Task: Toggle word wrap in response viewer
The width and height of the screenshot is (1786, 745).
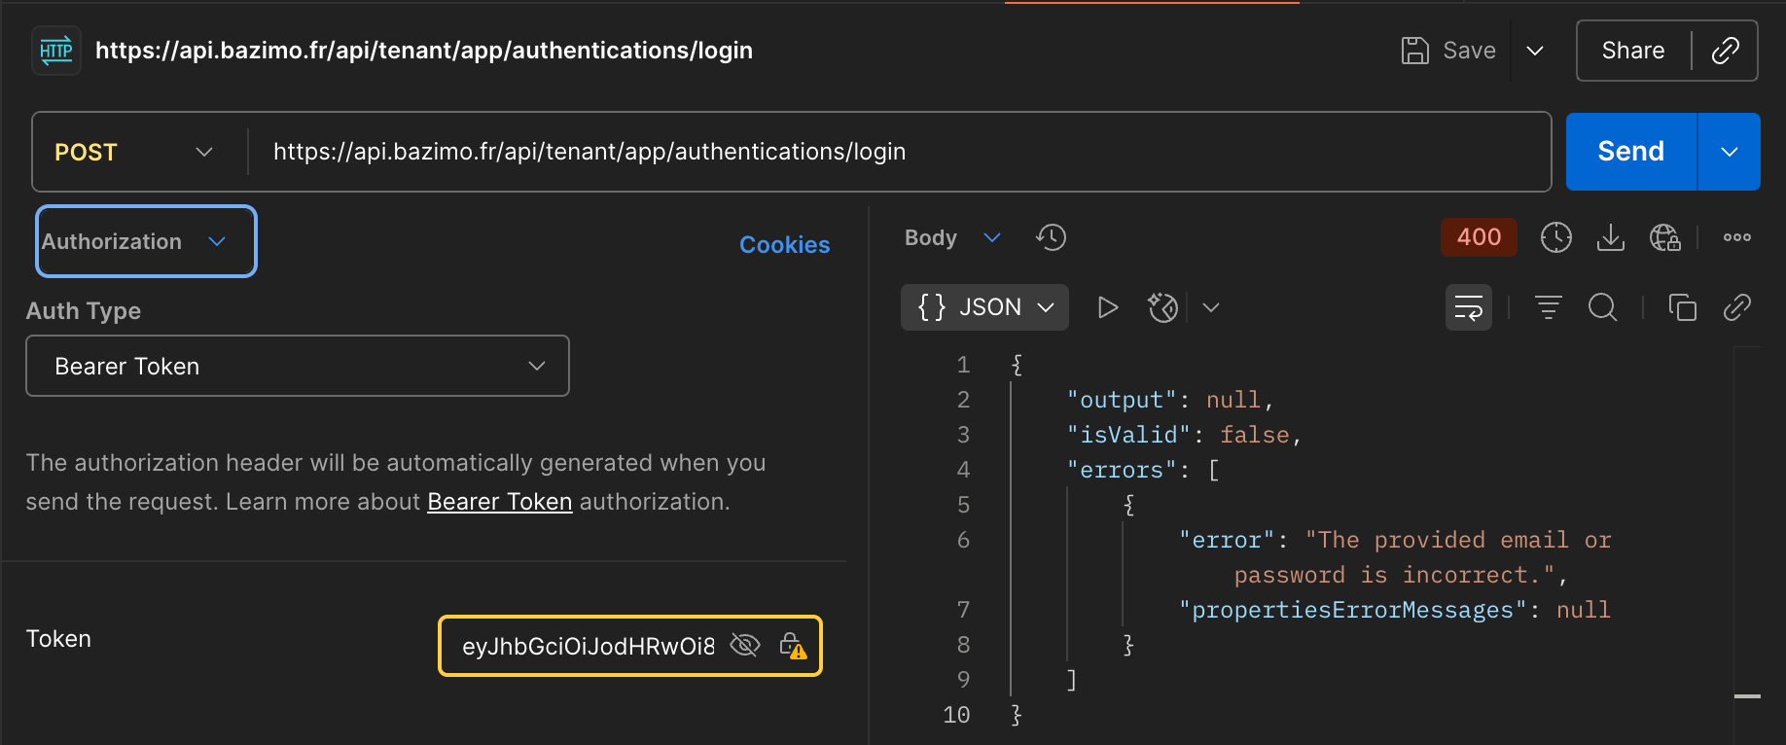Action: (x=1468, y=307)
